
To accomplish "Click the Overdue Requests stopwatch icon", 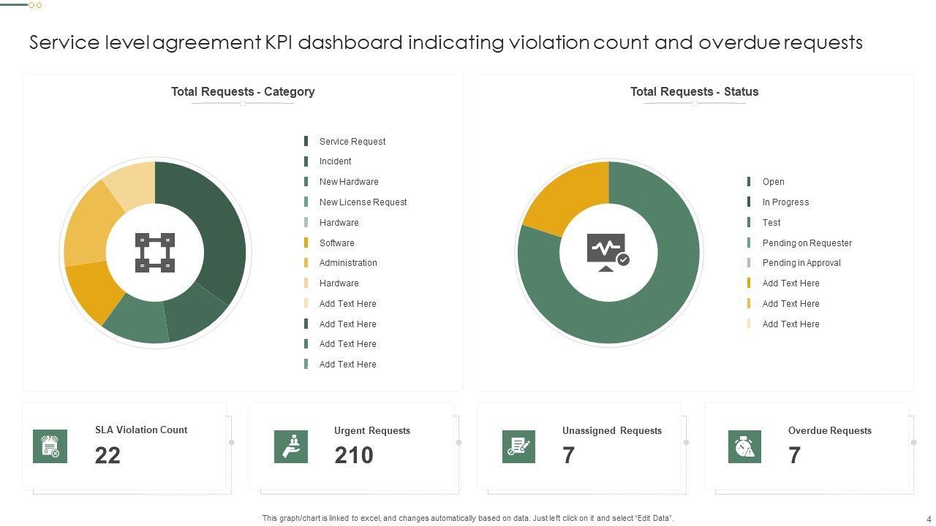I will [744, 446].
